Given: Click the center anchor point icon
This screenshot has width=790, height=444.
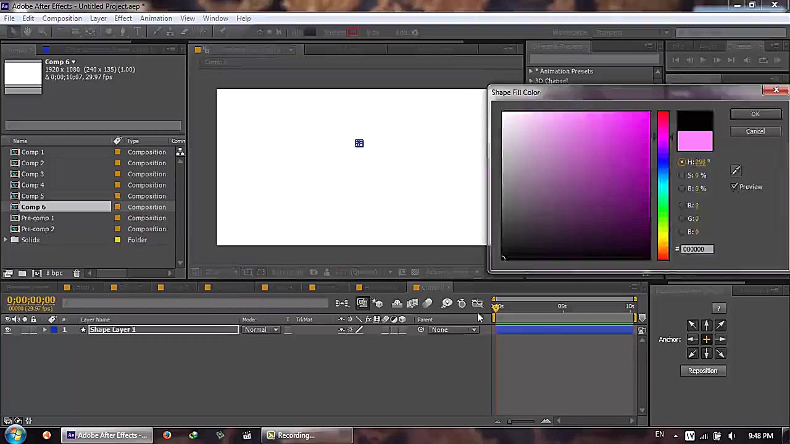Looking at the screenshot, I should 706,339.
